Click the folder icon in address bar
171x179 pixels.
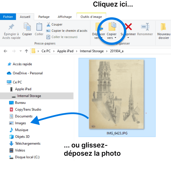[33, 51]
